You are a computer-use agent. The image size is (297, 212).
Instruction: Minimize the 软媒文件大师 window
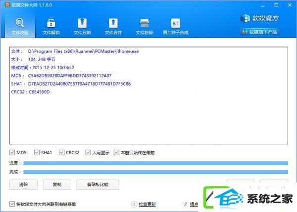point(263,5)
